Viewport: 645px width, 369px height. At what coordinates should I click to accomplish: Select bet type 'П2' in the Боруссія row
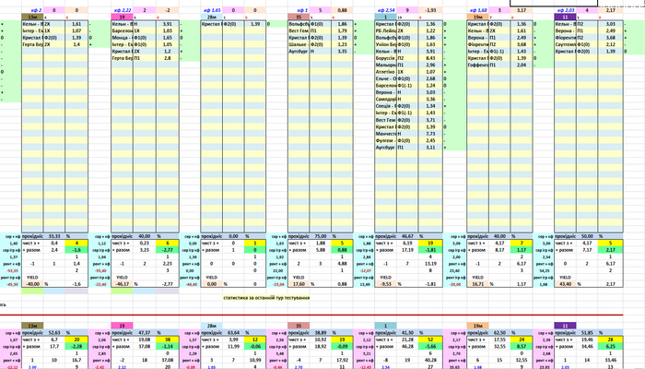point(407,58)
